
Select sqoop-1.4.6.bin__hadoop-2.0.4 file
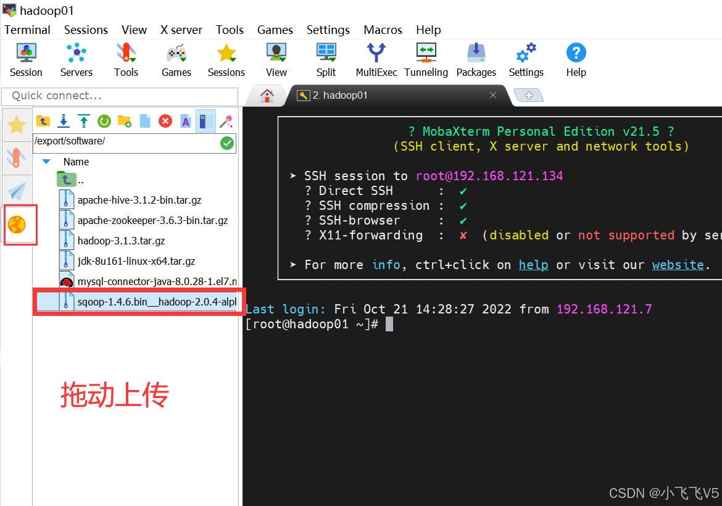coord(137,302)
